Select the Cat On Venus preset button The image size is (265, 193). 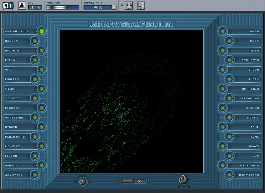click(x=42, y=31)
